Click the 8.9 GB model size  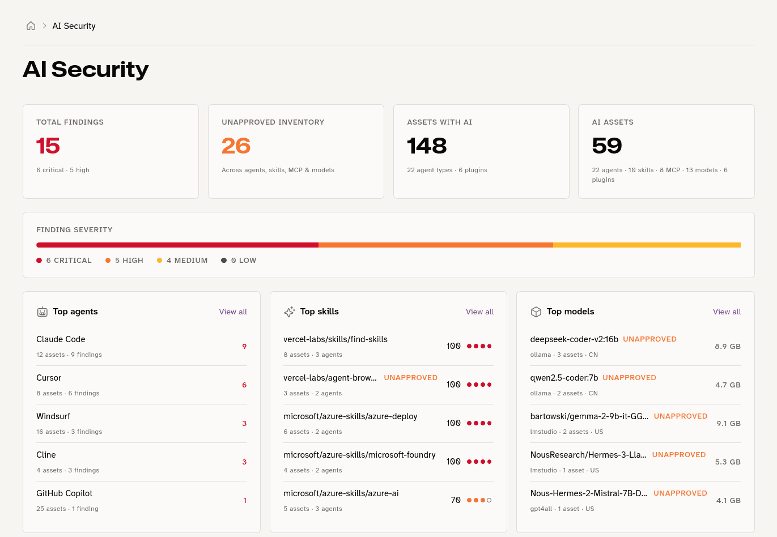(728, 347)
